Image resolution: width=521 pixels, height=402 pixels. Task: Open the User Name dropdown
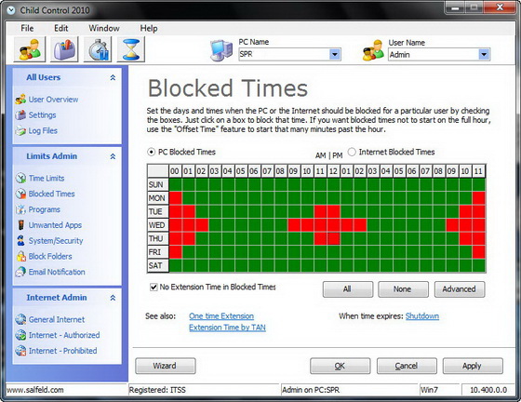pyautogui.click(x=484, y=55)
